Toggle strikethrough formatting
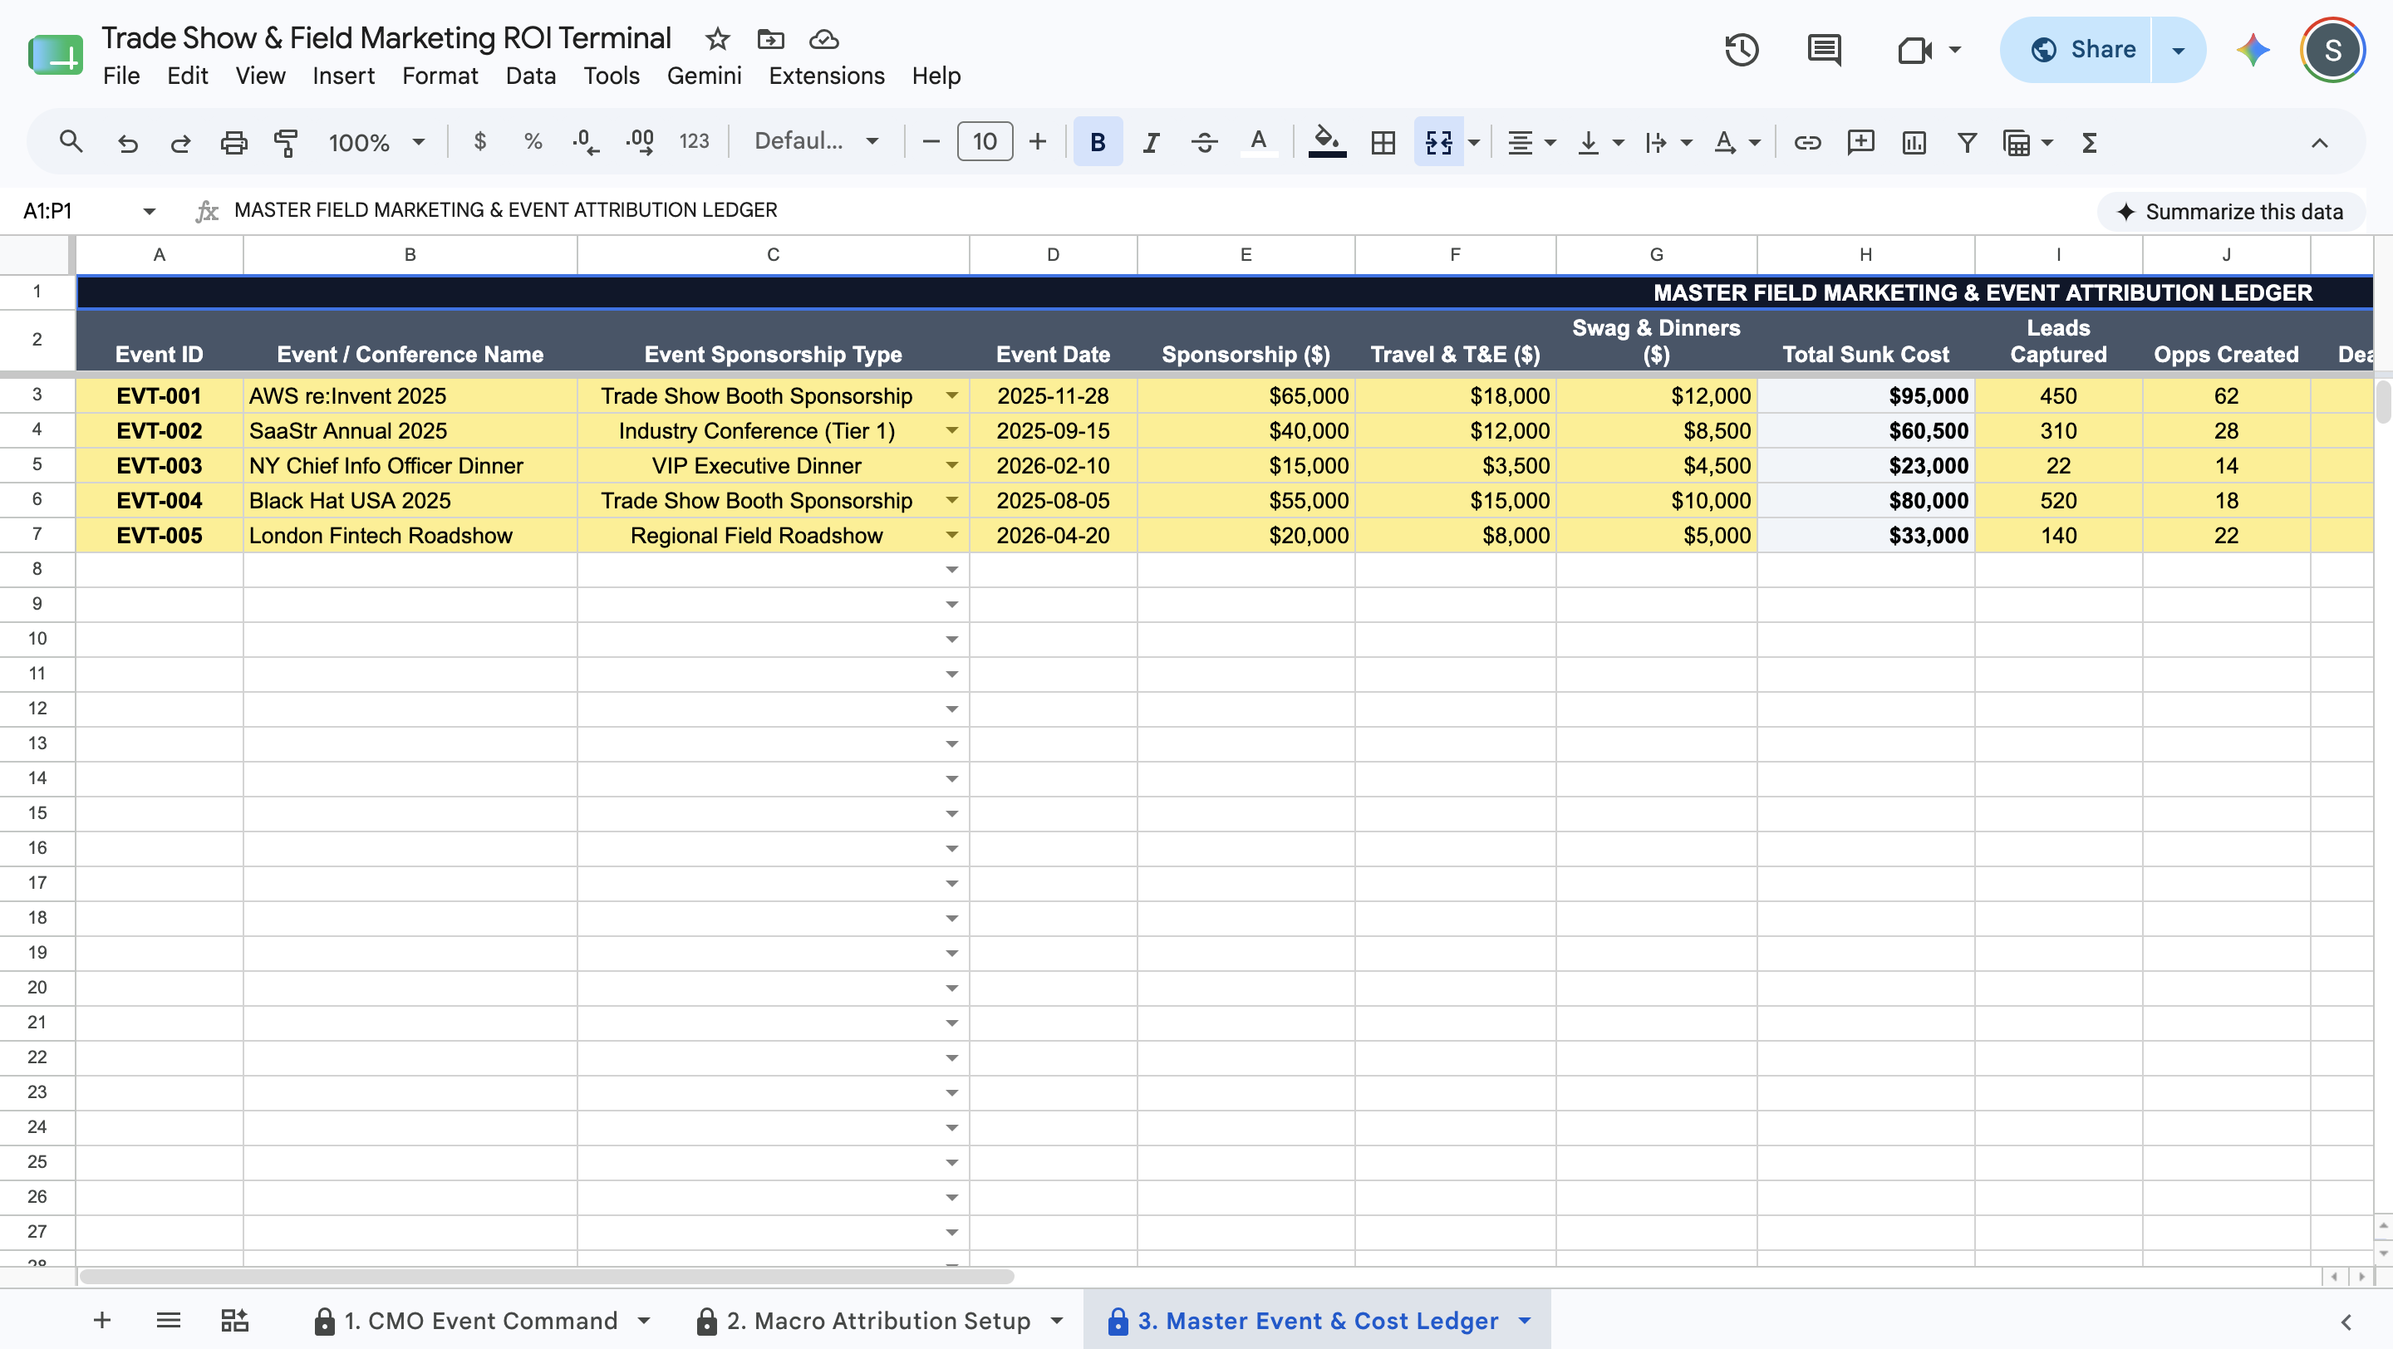 pyautogui.click(x=1204, y=142)
